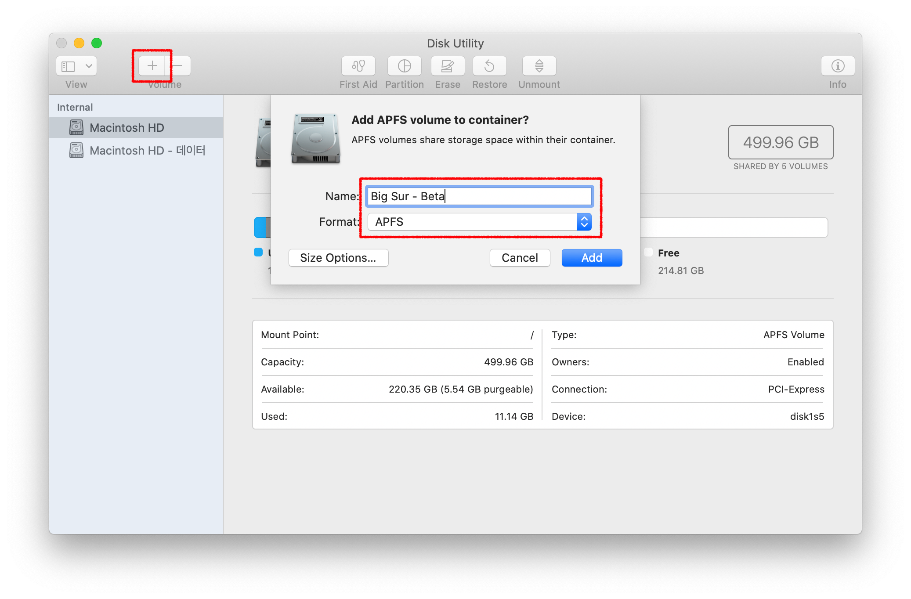Viewport: 911px width, 599px height.
Task: Click the First Aid stethoscope icon
Action: point(358,66)
